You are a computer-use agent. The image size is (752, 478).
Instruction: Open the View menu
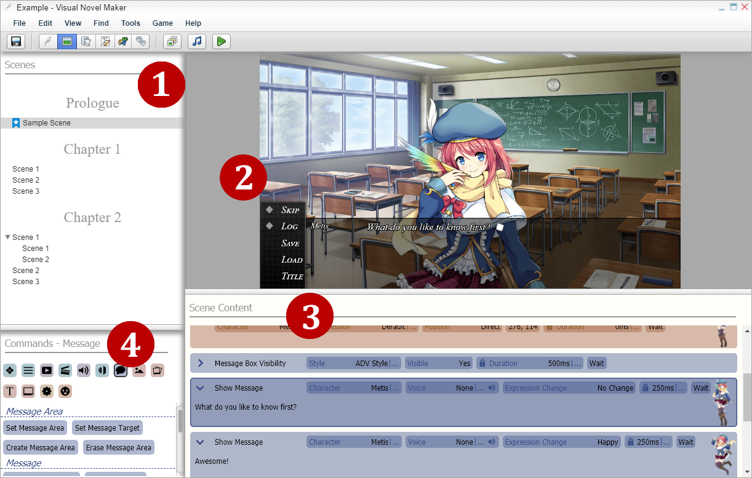tap(73, 23)
